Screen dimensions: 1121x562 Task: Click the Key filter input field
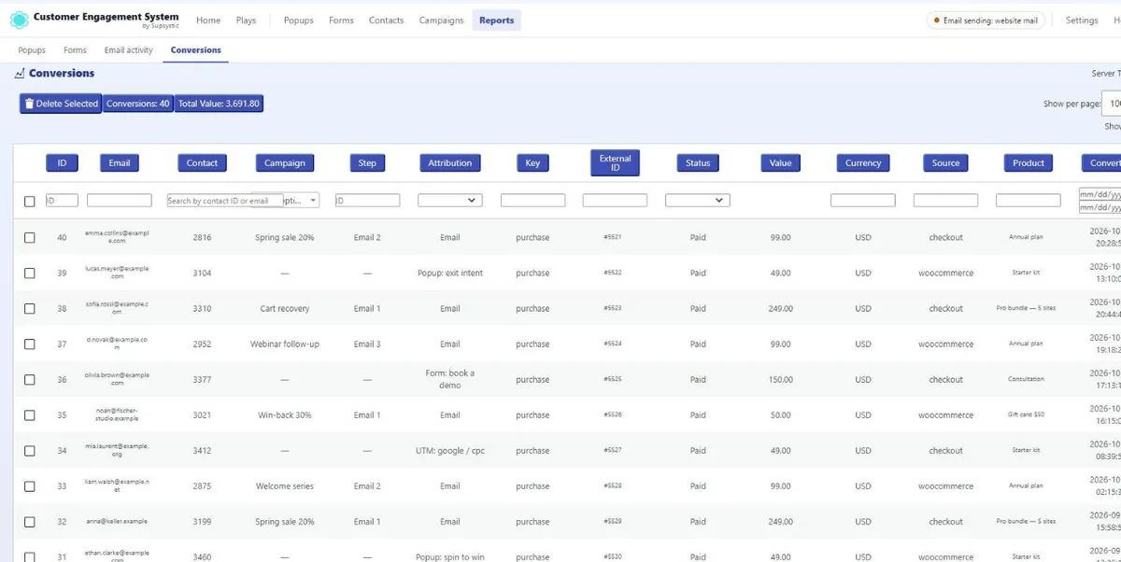pos(532,200)
